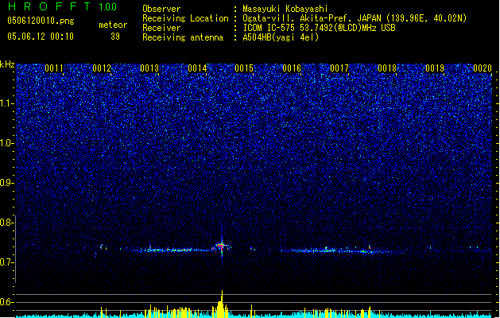
Task: Click the 1.1 kHz axis label
Action: click(6, 103)
